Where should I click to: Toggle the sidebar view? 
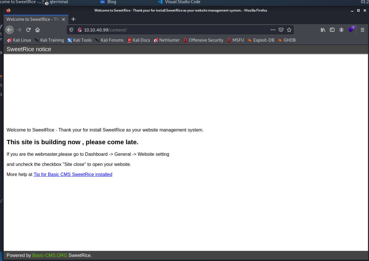(x=332, y=30)
